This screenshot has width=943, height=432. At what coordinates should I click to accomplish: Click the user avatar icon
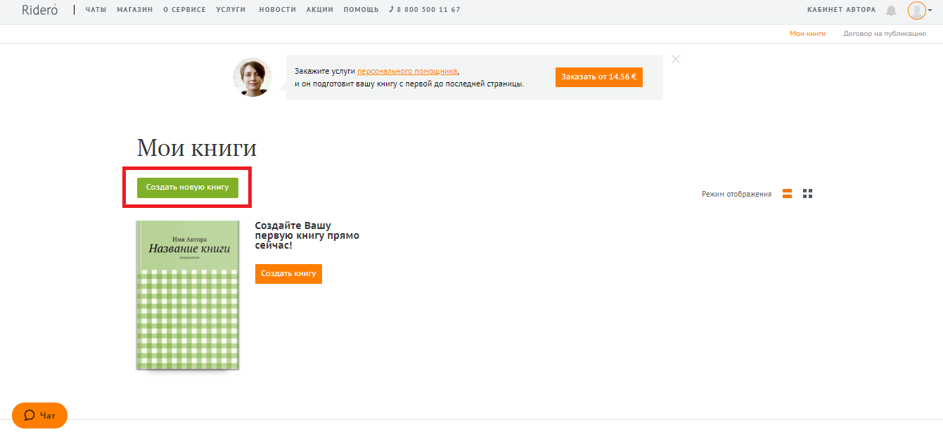tap(916, 10)
